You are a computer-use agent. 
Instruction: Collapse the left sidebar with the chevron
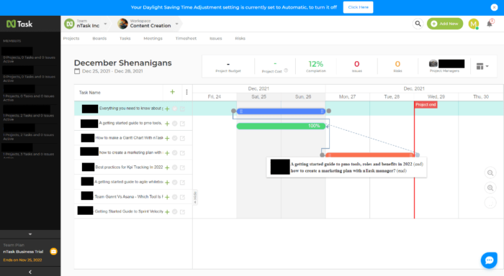click(30, 272)
